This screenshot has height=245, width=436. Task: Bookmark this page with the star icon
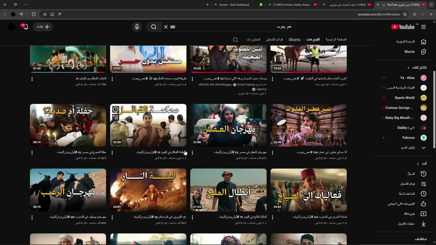[45, 14]
